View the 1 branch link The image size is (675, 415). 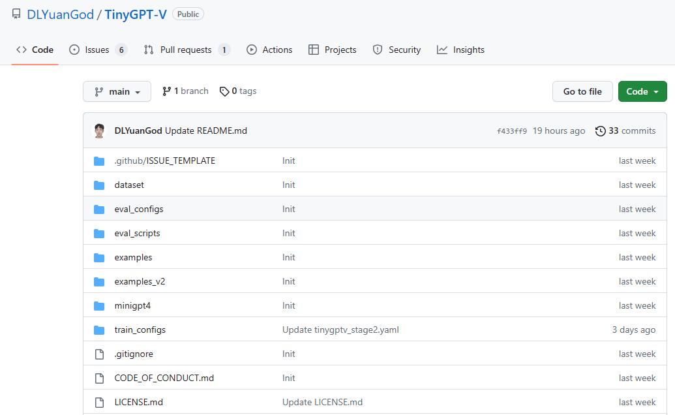[185, 91]
